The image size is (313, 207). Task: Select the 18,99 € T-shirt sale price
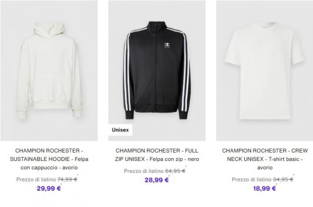tap(264, 188)
